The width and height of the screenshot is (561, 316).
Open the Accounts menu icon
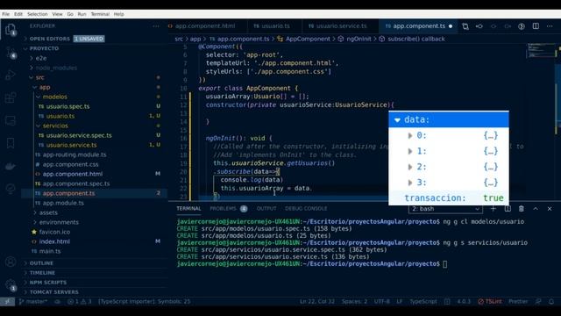coord(11,262)
